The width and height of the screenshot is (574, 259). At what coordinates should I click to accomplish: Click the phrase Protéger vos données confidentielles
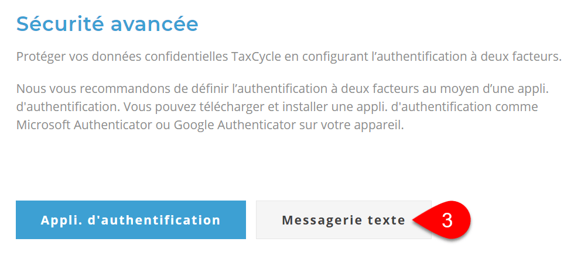pyautogui.click(x=122, y=57)
